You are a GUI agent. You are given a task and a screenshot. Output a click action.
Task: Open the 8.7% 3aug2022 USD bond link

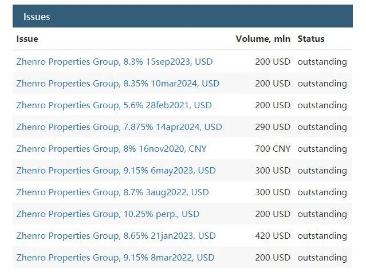click(x=112, y=192)
